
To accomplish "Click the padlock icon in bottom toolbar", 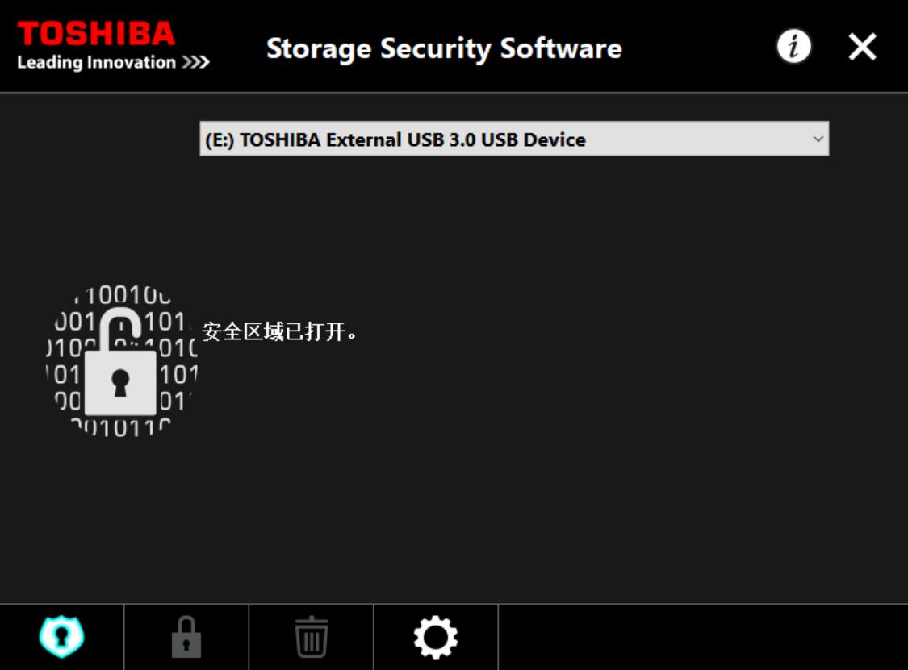I will tap(186, 637).
